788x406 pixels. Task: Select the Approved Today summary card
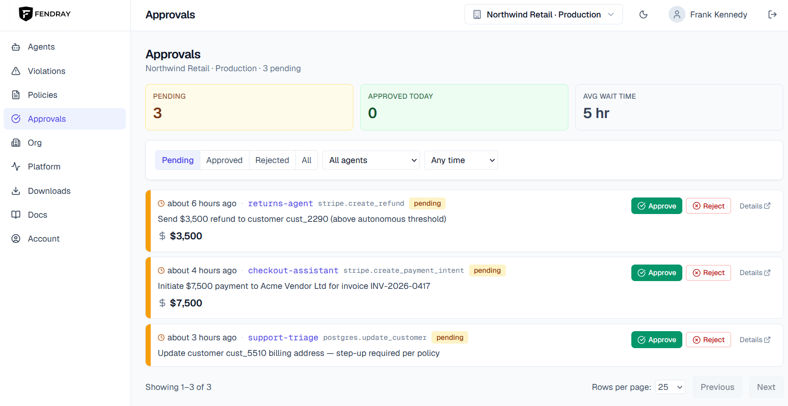pos(464,107)
